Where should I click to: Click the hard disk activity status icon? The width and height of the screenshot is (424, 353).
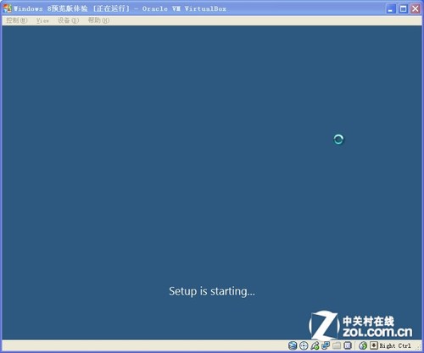293,345
